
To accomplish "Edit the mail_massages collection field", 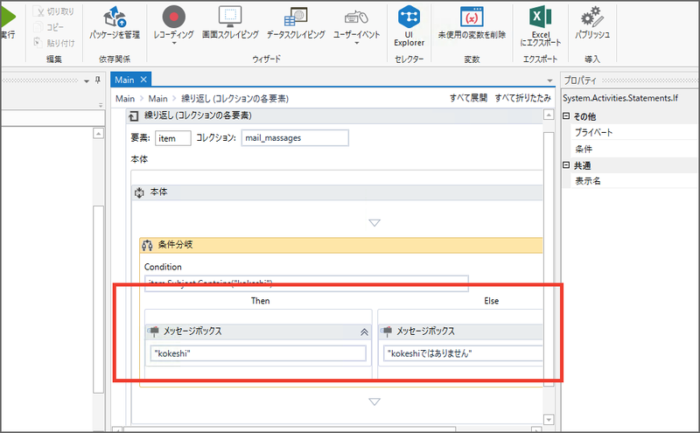I will 295,138.
